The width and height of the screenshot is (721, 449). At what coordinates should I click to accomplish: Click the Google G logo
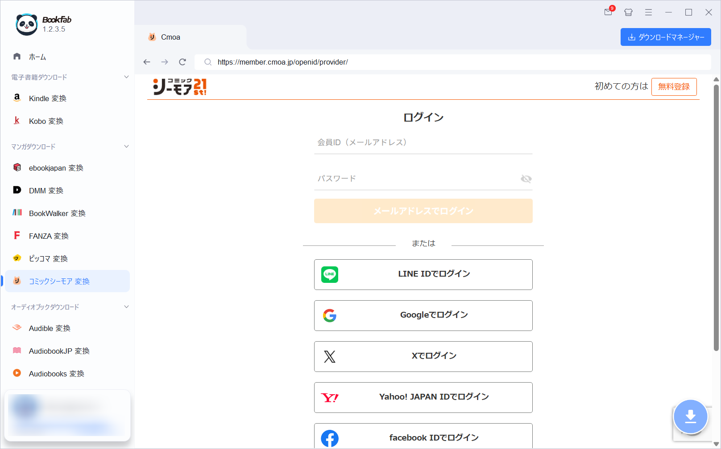[330, 315]
